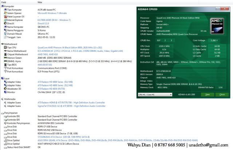Click the Internet Explorer row icon

tap(5, 20)
